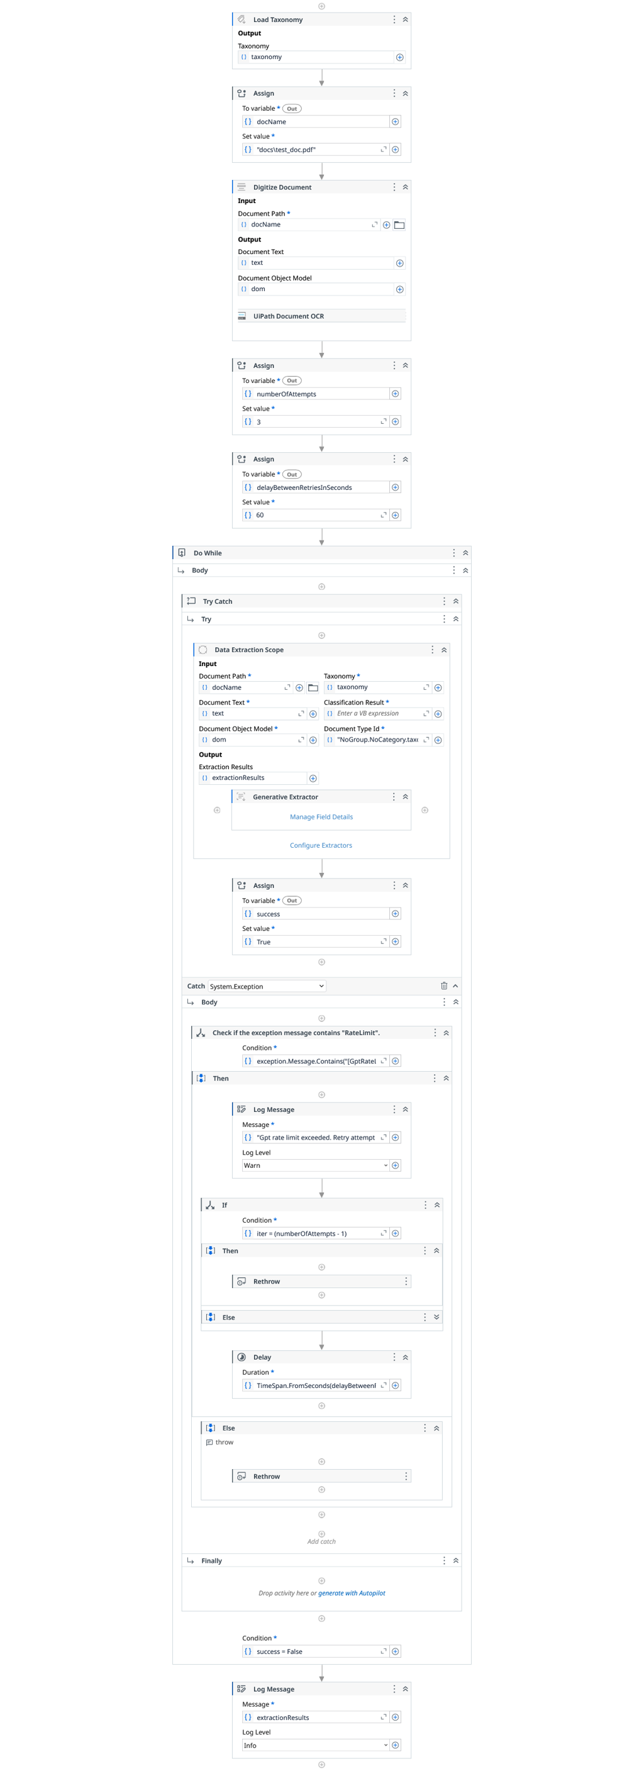Screen dimensions: 644x1771
Task: Open expression editor for docName Set value
Action: pos(384,149)
